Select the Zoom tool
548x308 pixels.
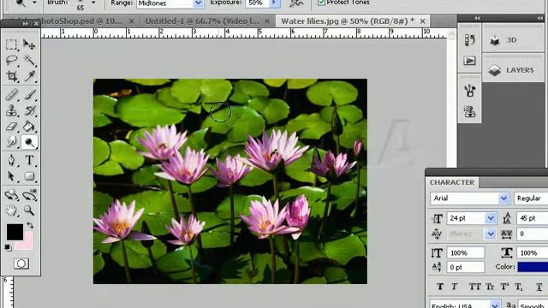pyautogui.click(x=29, y=210)
